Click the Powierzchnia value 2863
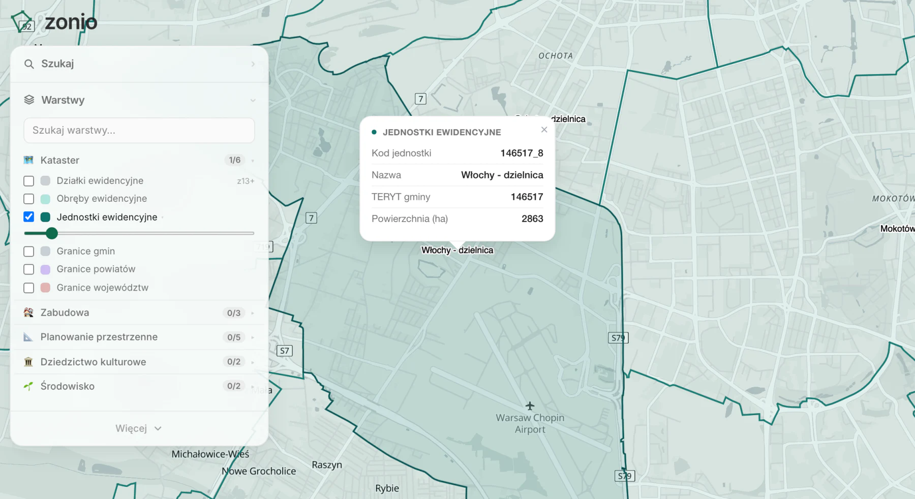This screenshot has width=915, height=499. [532, 219]
